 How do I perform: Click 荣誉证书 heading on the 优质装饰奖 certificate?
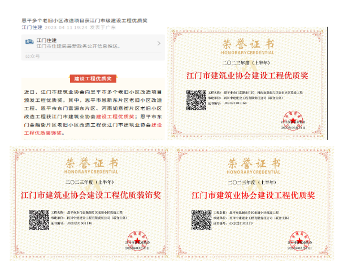tap(92, 163)
